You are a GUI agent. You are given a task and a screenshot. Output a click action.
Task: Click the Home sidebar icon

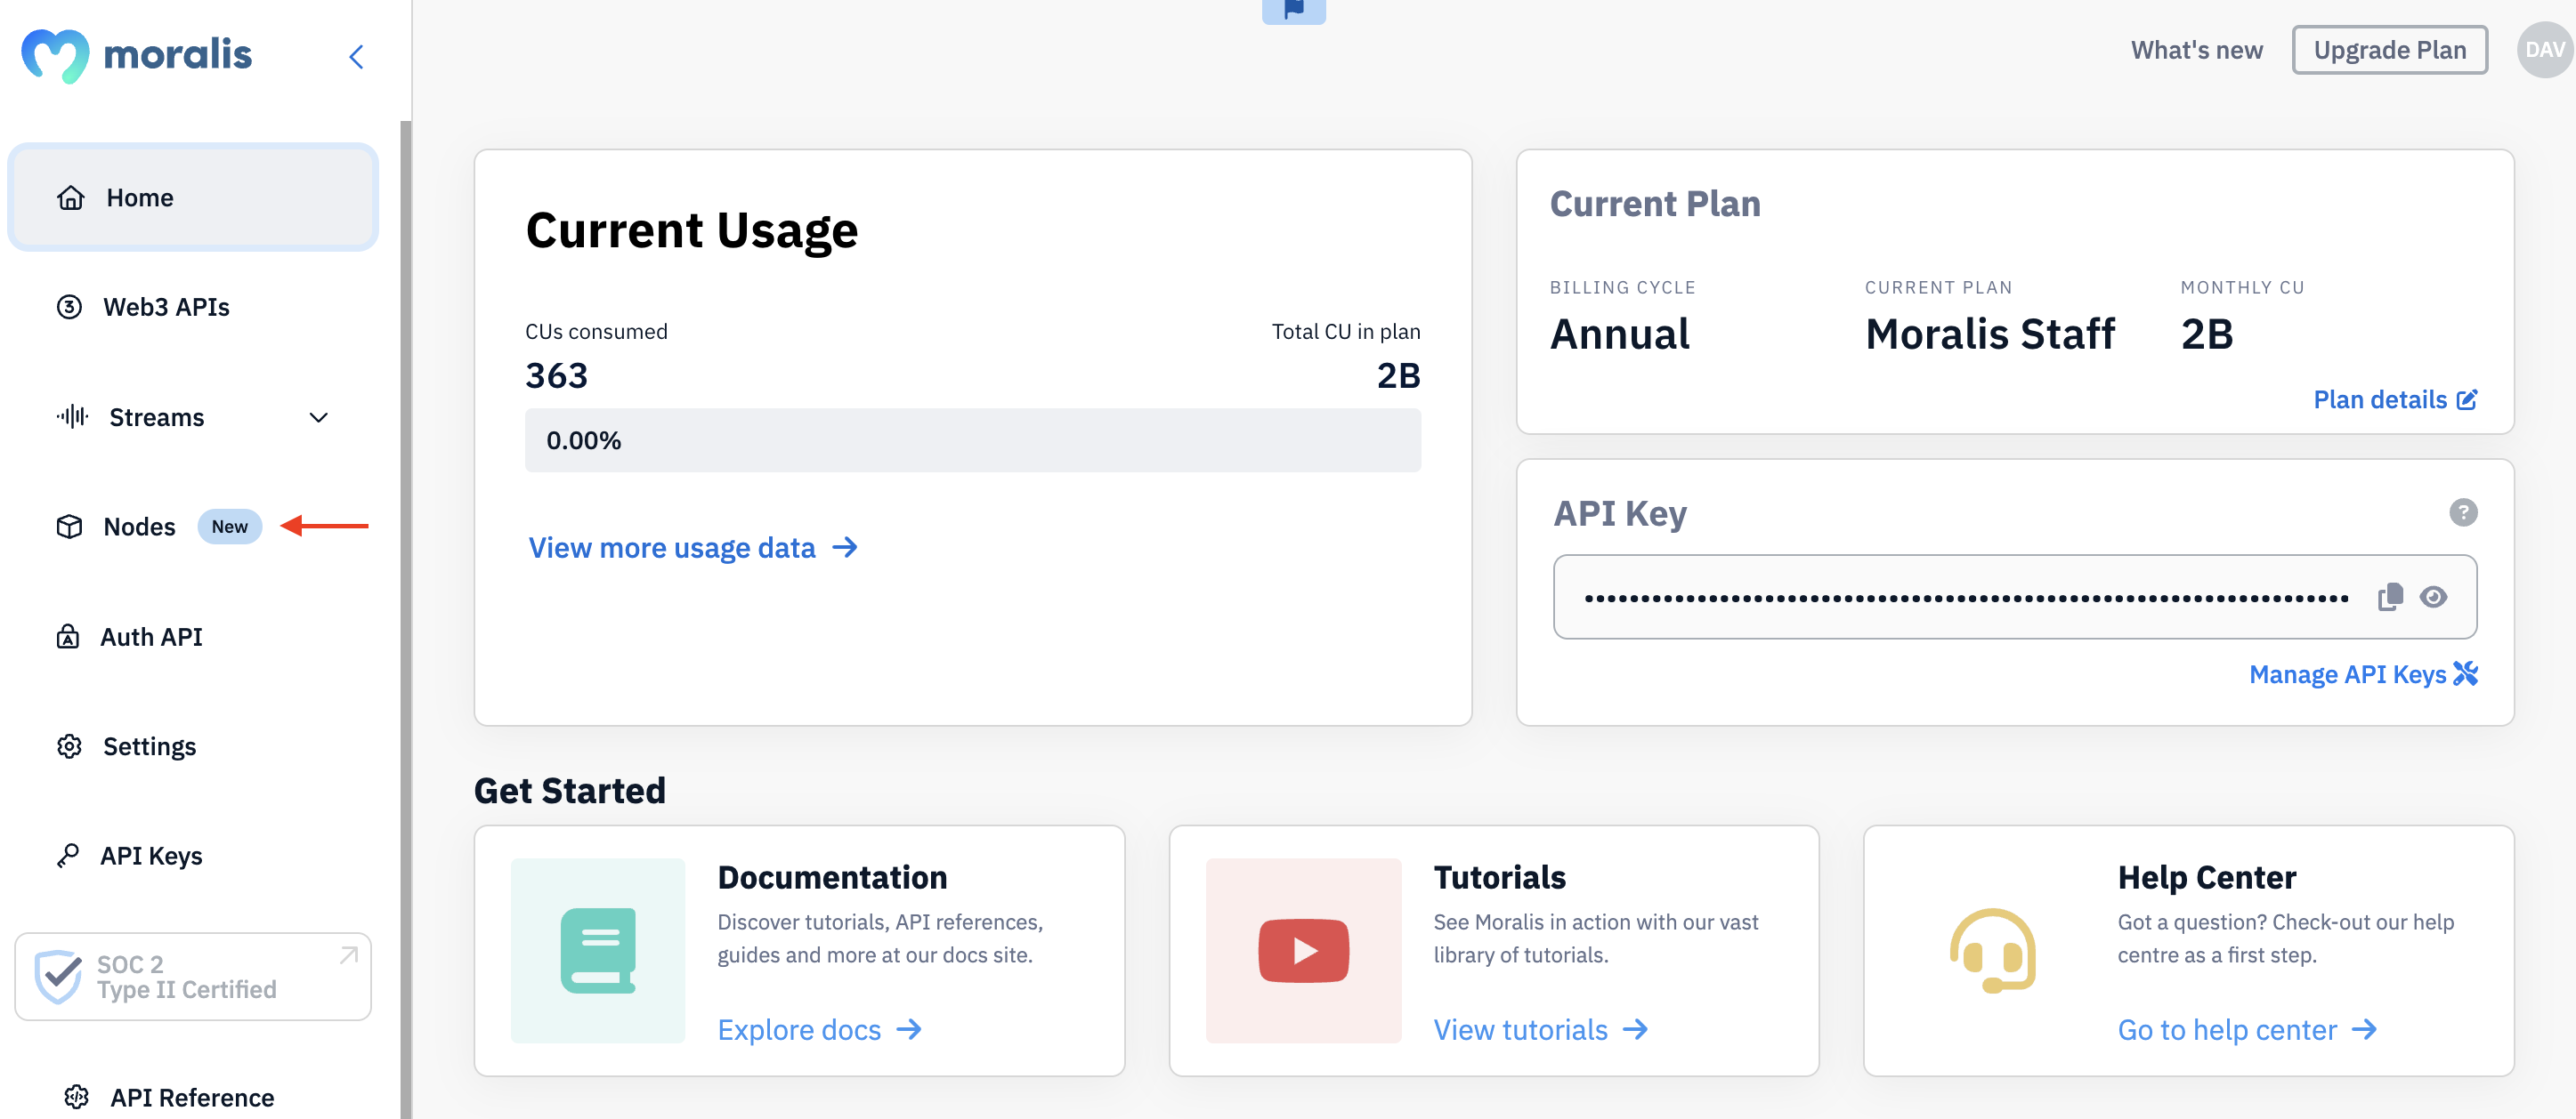coord(69,196)
